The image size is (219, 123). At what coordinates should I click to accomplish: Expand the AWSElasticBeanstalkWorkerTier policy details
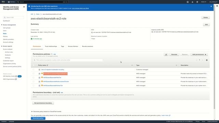coord(39,86)
